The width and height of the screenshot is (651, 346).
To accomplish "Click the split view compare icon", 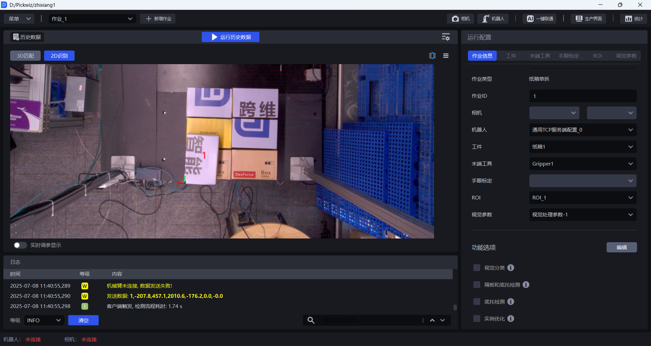I will tap(432, 56).
